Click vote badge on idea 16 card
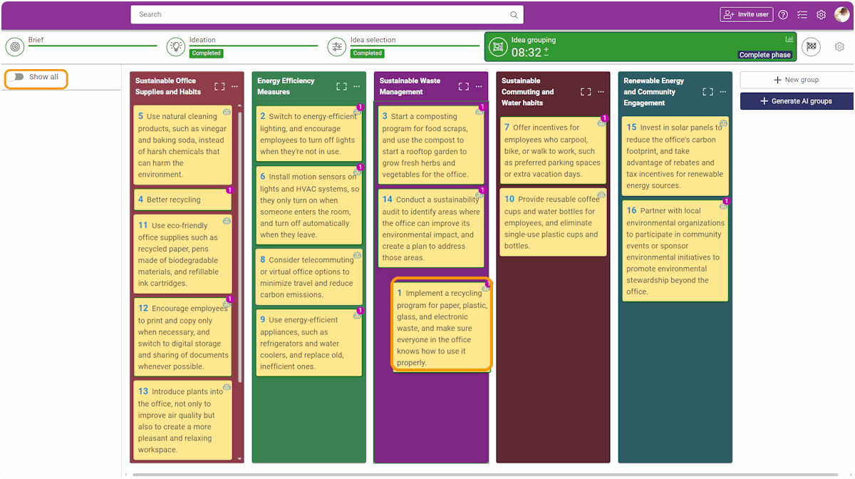855x479 pixels. tap(726, 201)
